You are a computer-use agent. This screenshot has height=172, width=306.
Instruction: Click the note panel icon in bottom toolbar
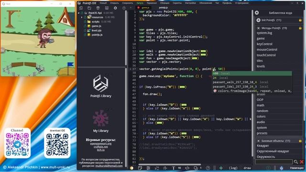tap(140, 168)
